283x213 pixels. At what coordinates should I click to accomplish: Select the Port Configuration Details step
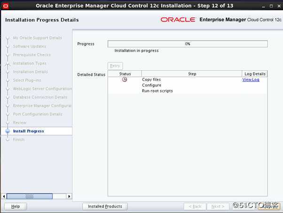[38, 114]
